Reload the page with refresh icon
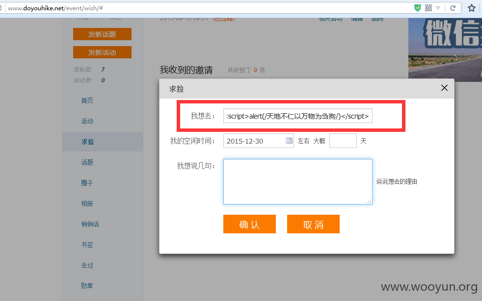Viewport: 482px width, 301px height. pyautogui.click(x=453, y=8)
